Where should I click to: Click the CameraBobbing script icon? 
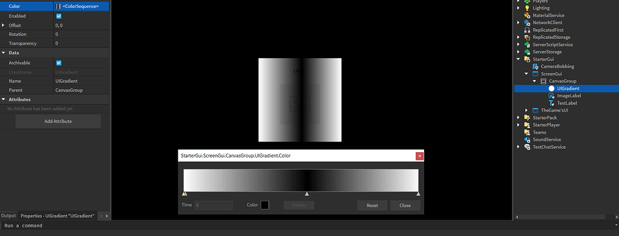(535, 66)
